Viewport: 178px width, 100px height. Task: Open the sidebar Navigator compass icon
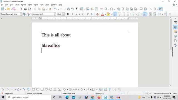(x=175, y=36)
